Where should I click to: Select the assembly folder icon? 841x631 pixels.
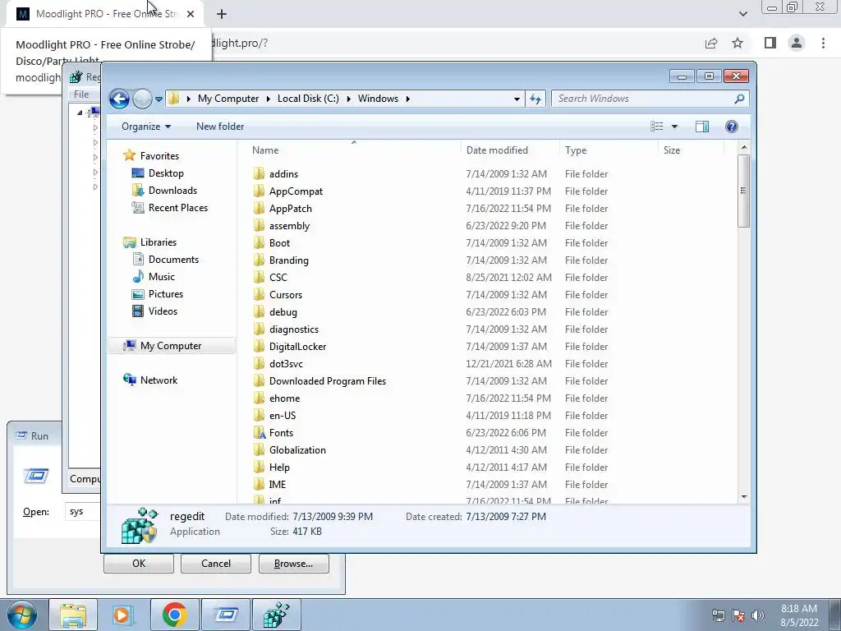259,225
